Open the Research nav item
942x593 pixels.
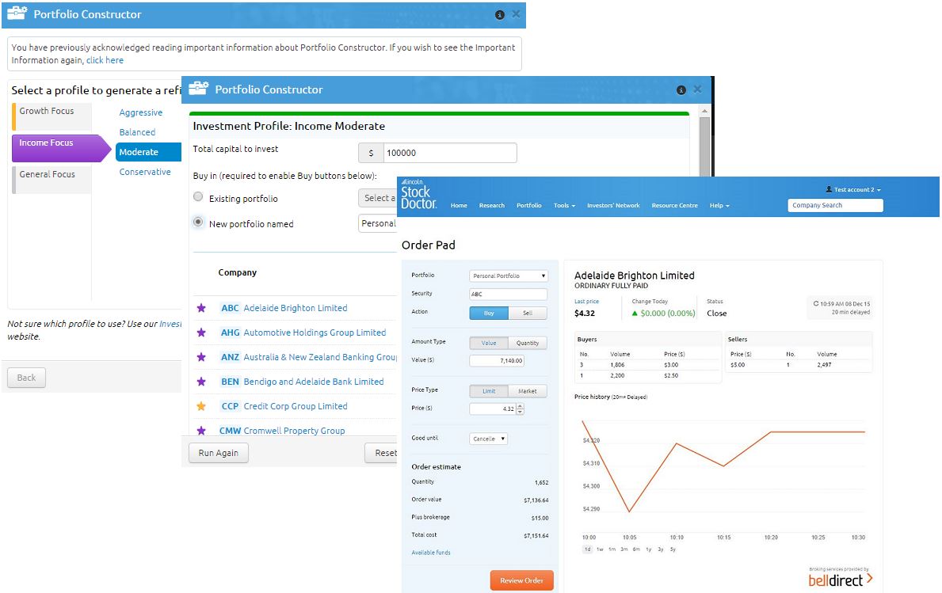[x=491, y=205]
